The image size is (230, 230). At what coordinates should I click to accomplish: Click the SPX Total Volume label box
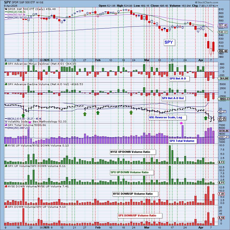click(182, 141)
